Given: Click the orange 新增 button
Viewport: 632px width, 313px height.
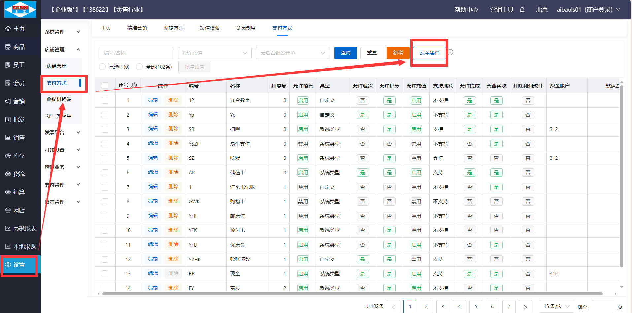Looking at the screenshot, I should 398,53.
